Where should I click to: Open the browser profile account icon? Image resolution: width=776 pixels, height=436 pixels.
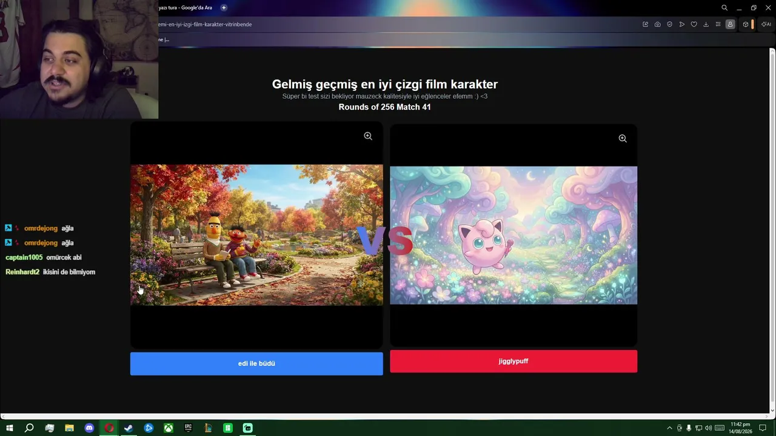click(x=731, y=24)
